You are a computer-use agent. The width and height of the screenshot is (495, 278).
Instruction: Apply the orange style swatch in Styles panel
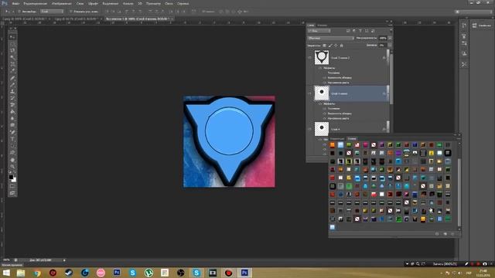point(332,144)
